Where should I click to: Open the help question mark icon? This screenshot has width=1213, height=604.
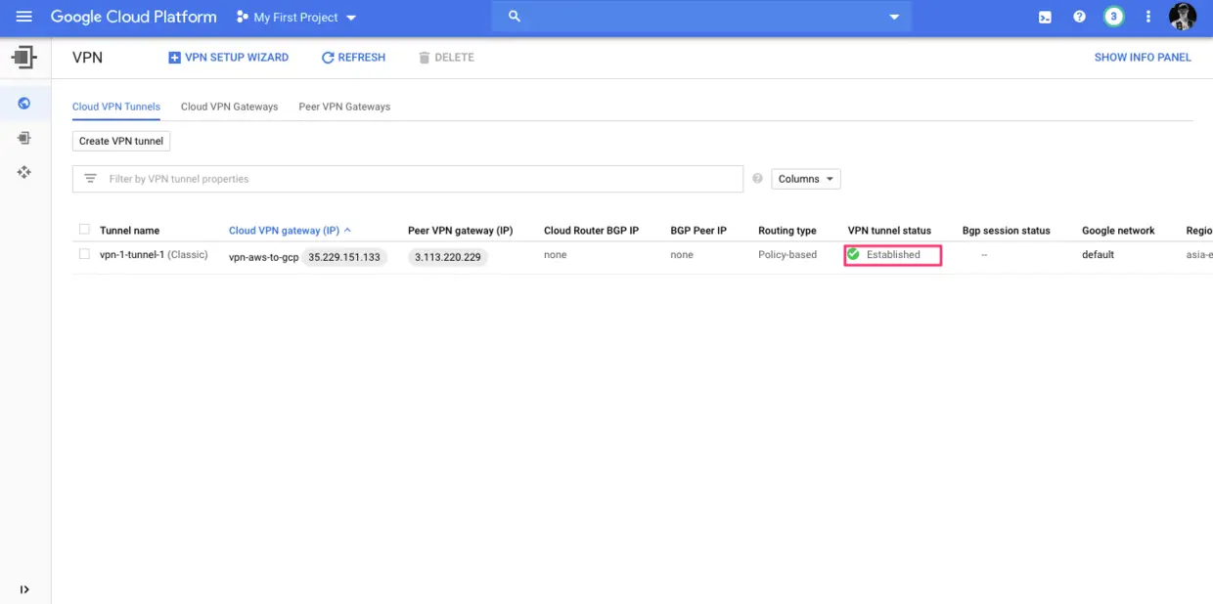[1079, 17]
